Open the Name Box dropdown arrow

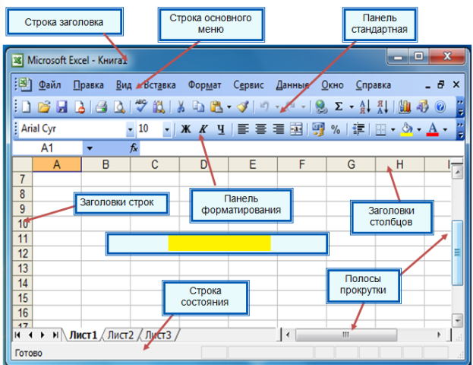pyautogui.click(x=90, y=148)
